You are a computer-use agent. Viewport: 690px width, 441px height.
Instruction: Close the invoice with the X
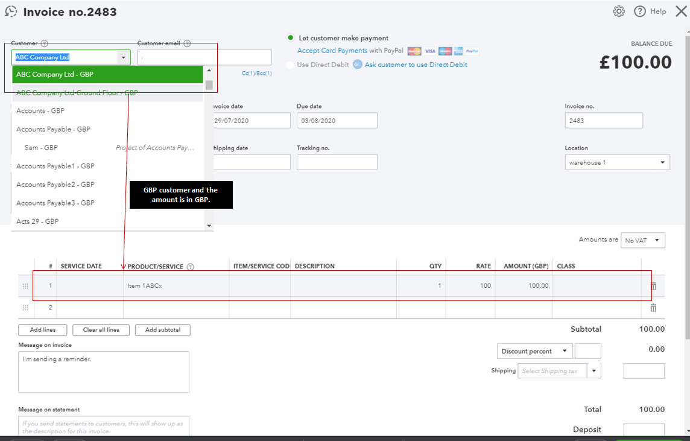pos(681,11)
